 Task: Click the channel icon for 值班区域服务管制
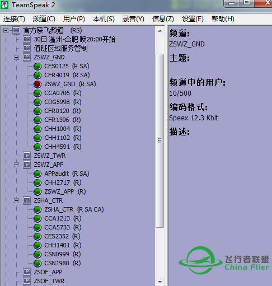click(x=27, y=48)
